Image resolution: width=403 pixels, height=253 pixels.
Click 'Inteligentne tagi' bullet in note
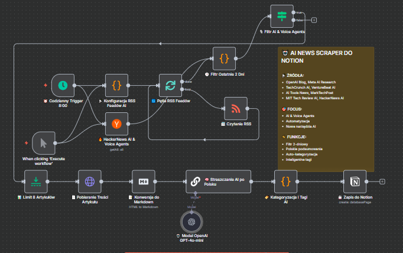coord(298,160)
